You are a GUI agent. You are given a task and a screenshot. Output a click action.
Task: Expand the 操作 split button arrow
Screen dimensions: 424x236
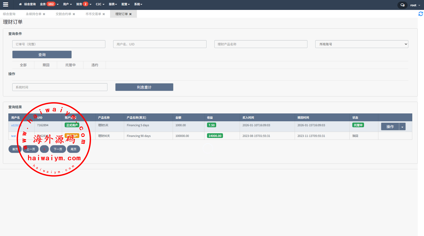402,127
